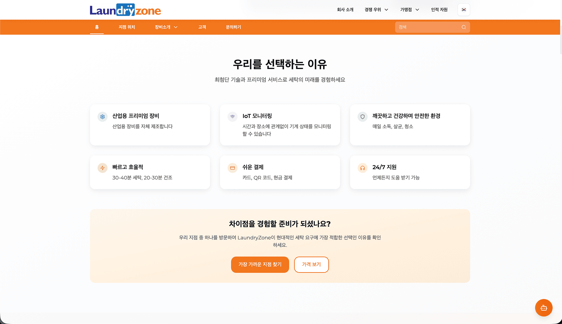
Task: Open the chatbot robot icon
Action: click(x=544, y=308)
